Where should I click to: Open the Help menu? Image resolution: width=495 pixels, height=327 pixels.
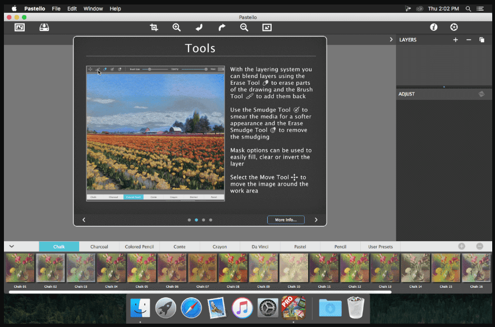(x=115, y=8)
